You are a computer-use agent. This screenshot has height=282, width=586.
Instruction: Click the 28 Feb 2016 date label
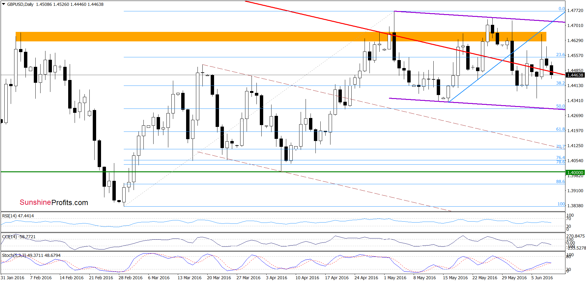(131, 278)
